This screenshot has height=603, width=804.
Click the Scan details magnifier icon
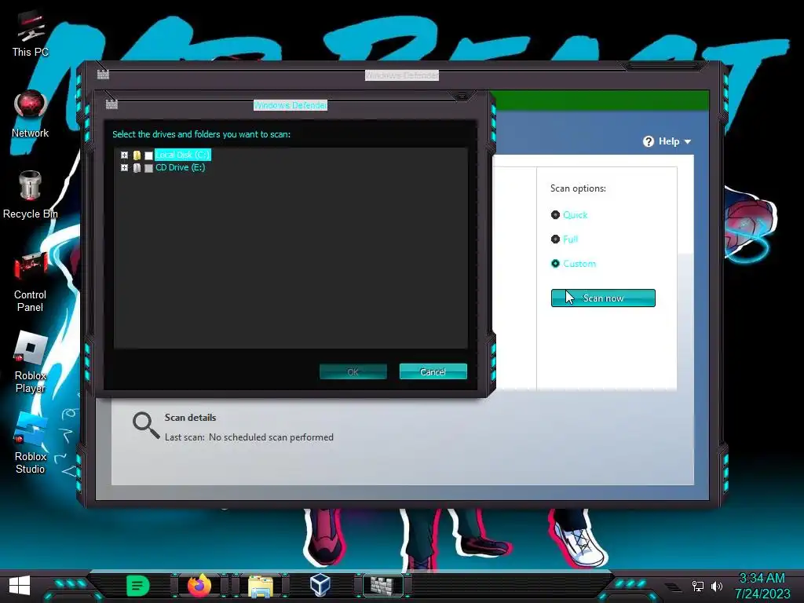pos(145,426)
